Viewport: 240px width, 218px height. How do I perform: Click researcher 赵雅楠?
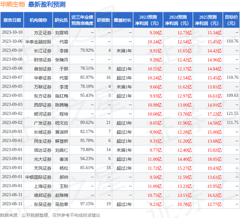tap(61, 195)
